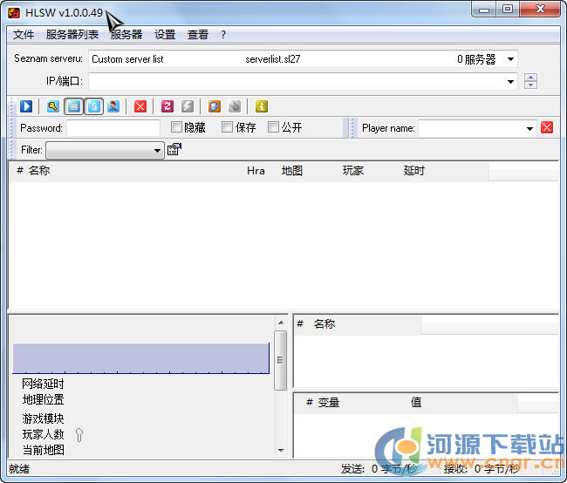
Task: Sort server list by Hra column
Action: pos(256,171)
